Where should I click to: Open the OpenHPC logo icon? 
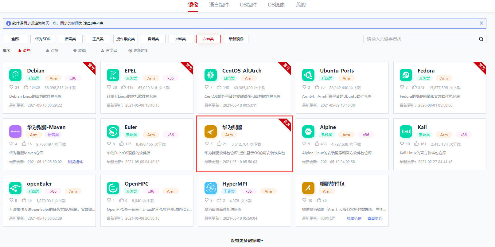coord(113,188)
